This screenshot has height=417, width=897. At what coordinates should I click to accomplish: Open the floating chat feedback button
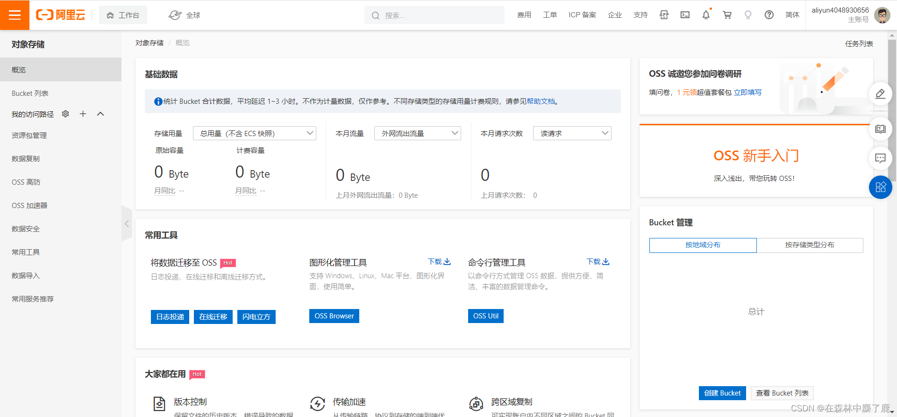click(x=880, y=158)
